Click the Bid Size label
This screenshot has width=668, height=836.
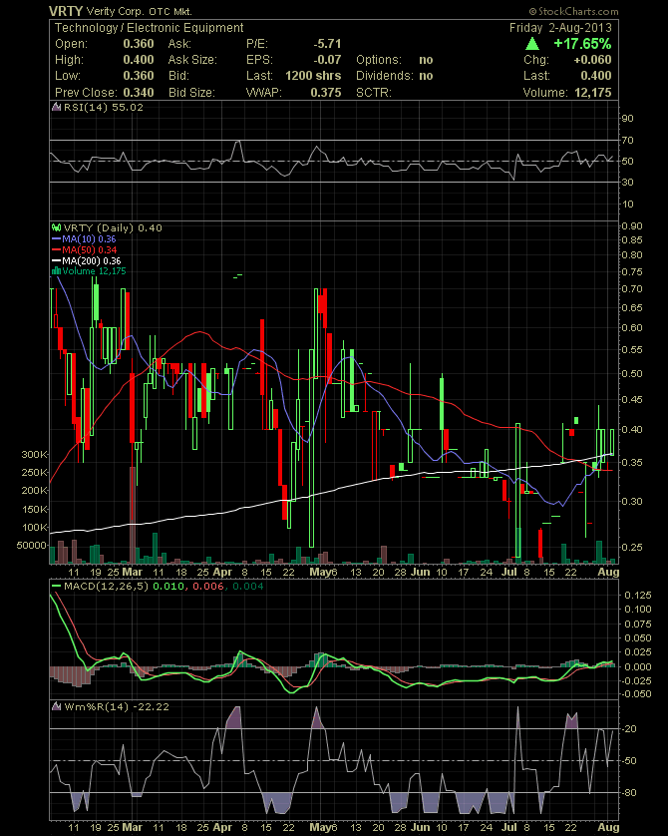191,92
